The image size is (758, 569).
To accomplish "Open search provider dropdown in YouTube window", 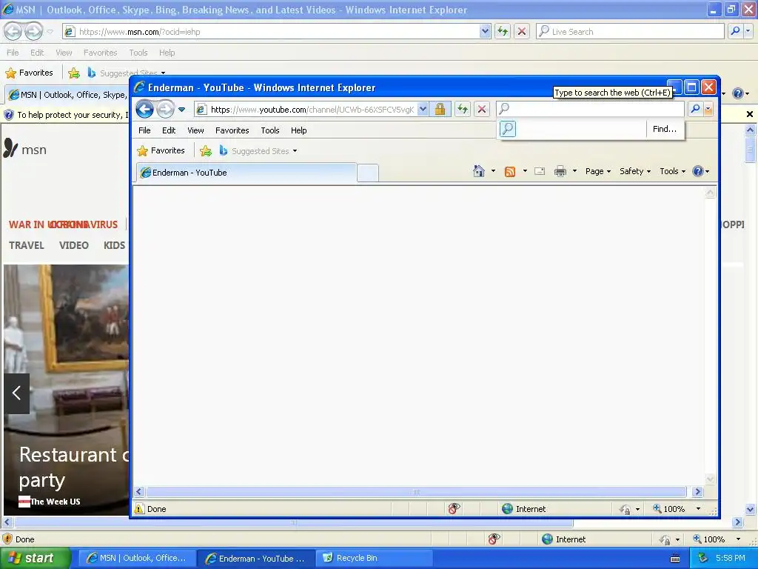I will coord(708,110).
